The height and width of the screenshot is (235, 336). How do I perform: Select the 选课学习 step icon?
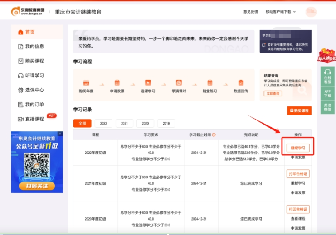tap(148, 83)
